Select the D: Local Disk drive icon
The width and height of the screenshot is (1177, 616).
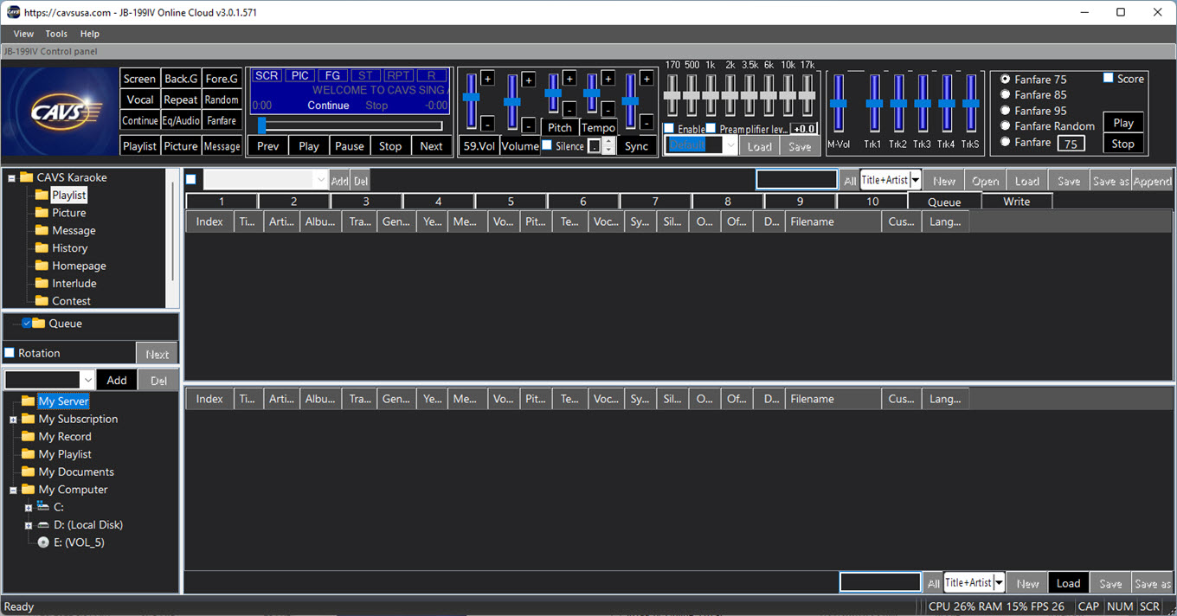pyautogui.click(x=43, y=525)
